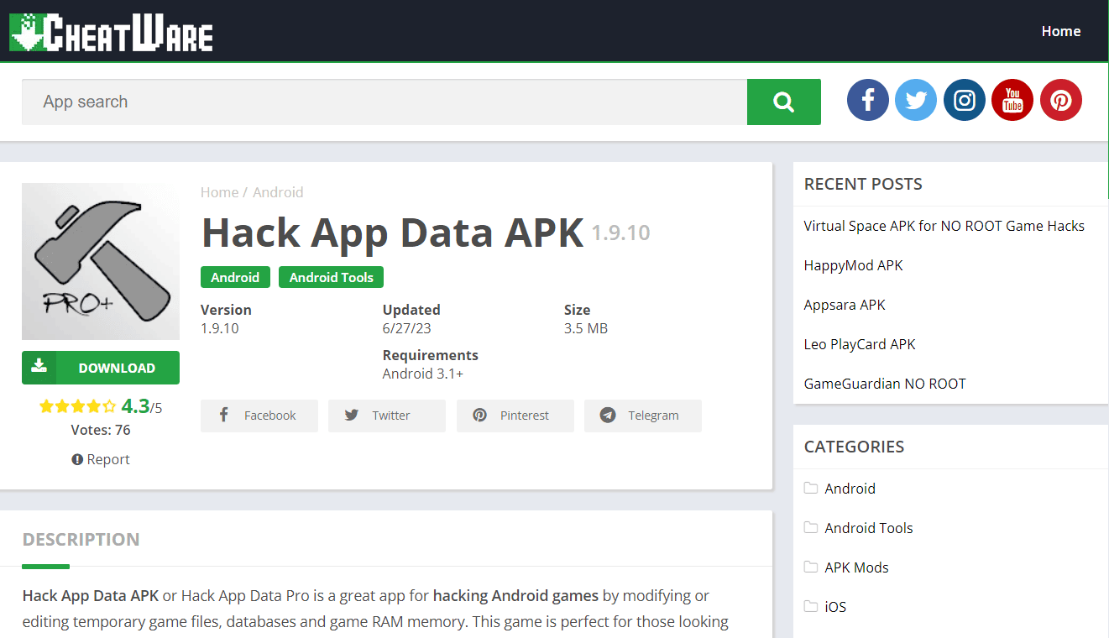Image resolution: width=1109 pixels, height=638 pixels.
Task: Open the Android Tools category
Action: 869,528
